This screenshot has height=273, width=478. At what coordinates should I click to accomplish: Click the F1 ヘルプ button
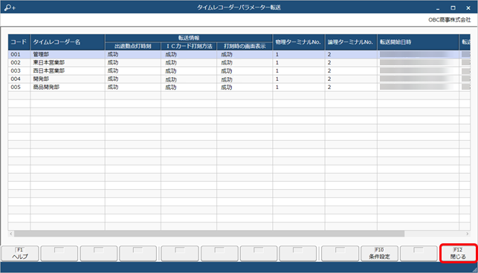click(x=20, y=254)
